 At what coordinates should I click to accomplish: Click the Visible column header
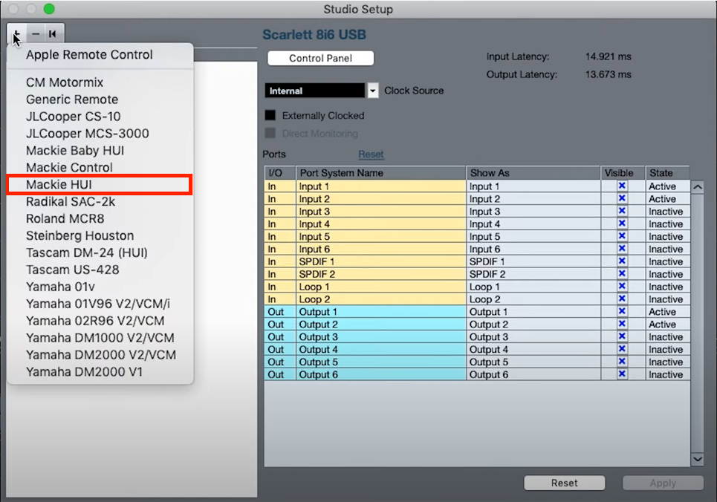623,173
